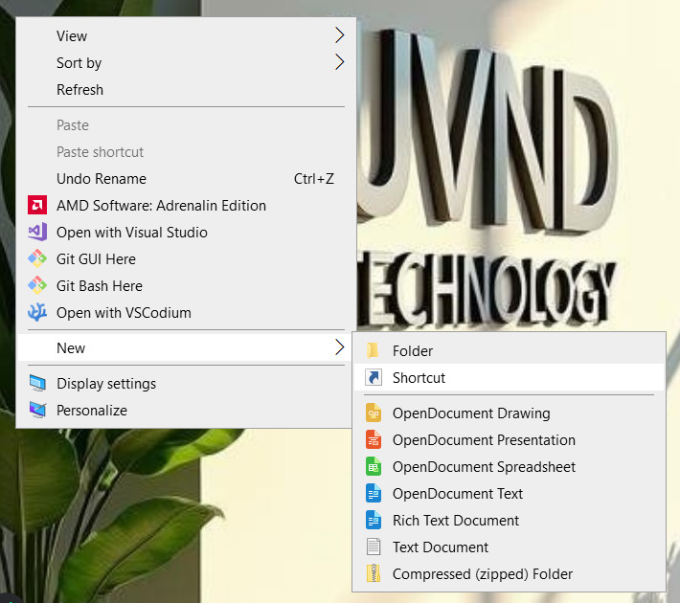
Task: Open Display settings label
Action: click(x=106, y=384)
